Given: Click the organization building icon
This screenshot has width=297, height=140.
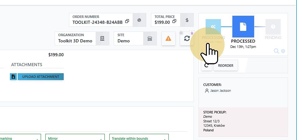Looking at the screenshot, I should (x=102, y=38).
